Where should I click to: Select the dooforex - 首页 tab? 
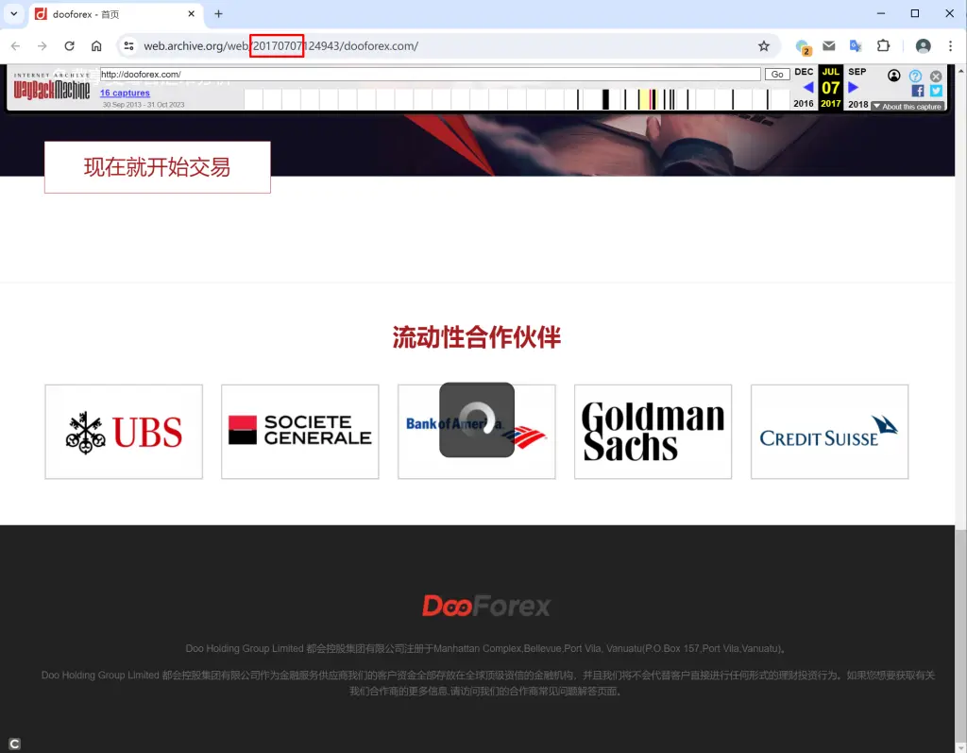115,14
